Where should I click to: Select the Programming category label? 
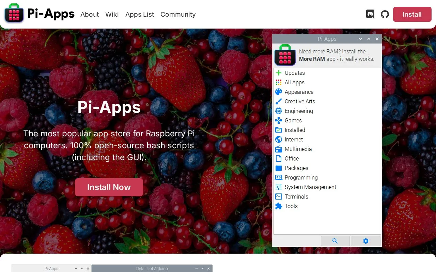(301, 177)
